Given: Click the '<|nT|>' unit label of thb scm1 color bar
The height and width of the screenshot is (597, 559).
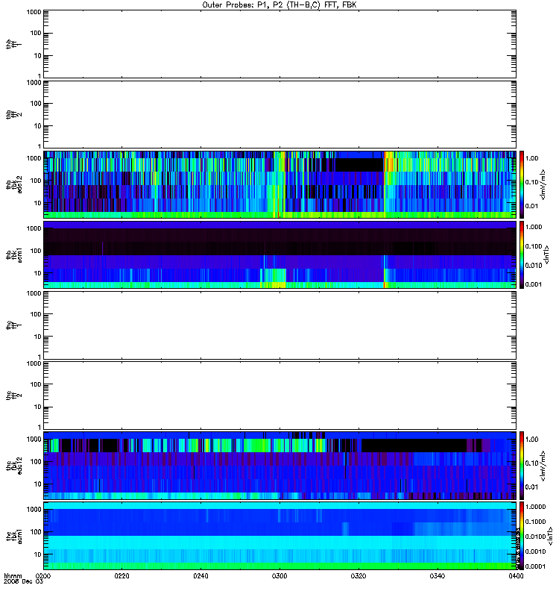Looking at the screenshot, I should [546, 254].
